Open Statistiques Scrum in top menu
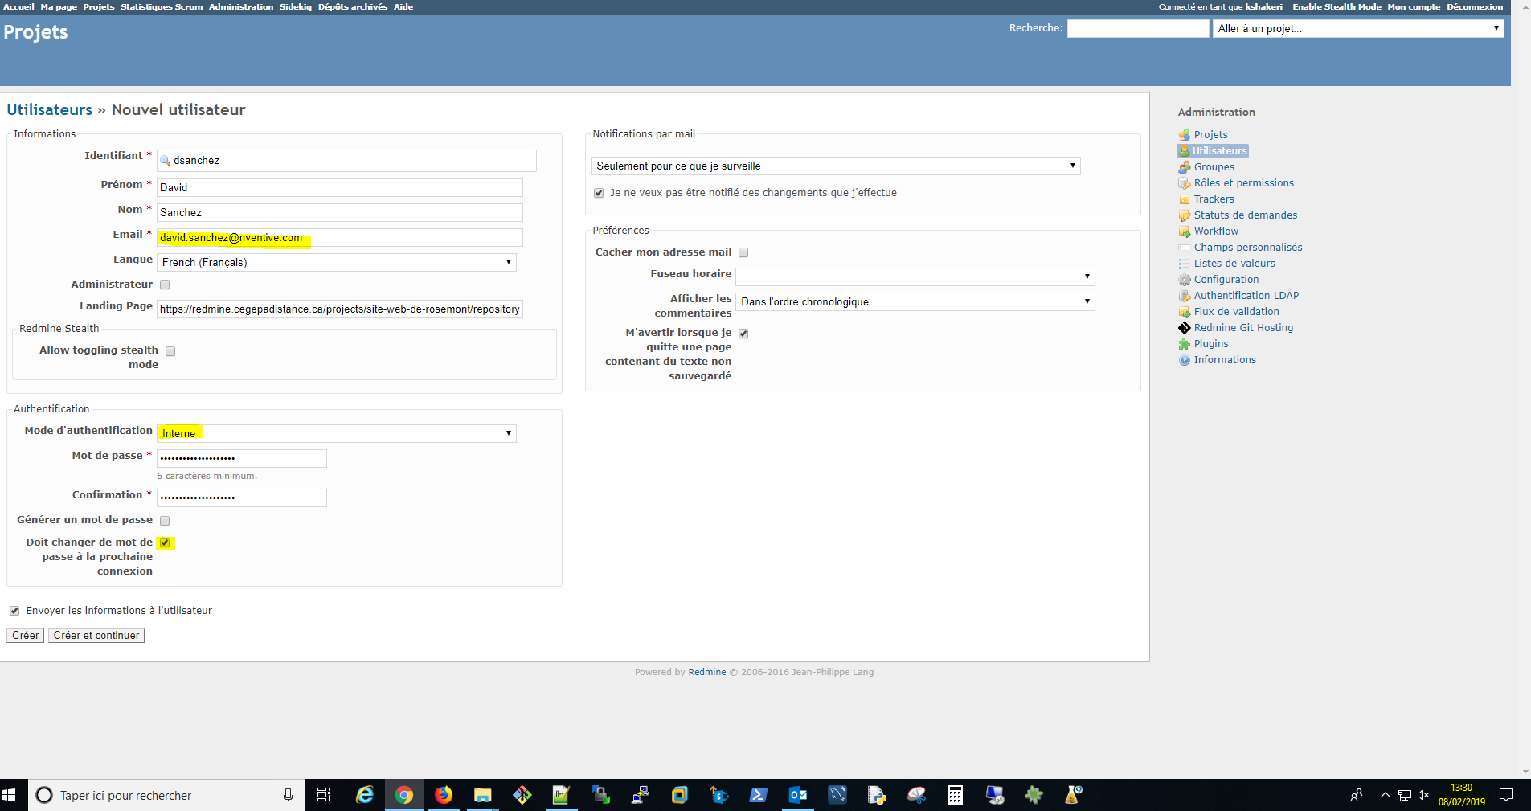 tap(162, 6)
